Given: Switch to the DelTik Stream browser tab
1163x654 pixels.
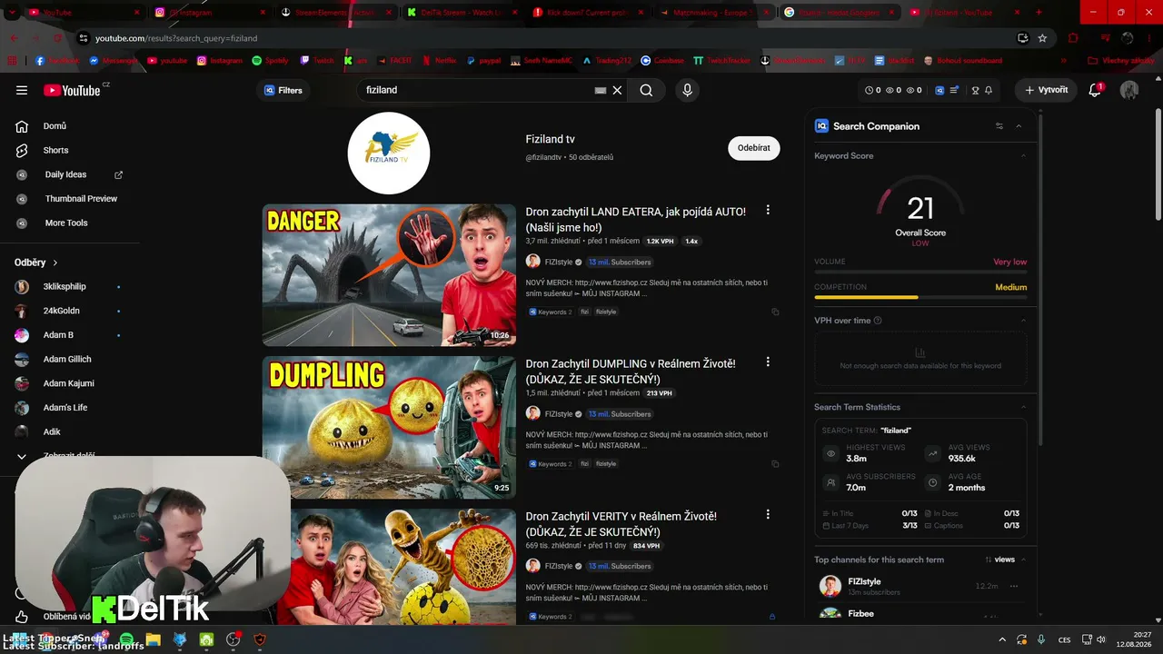Looking at the screenshot, I should [x=462, y=13].
